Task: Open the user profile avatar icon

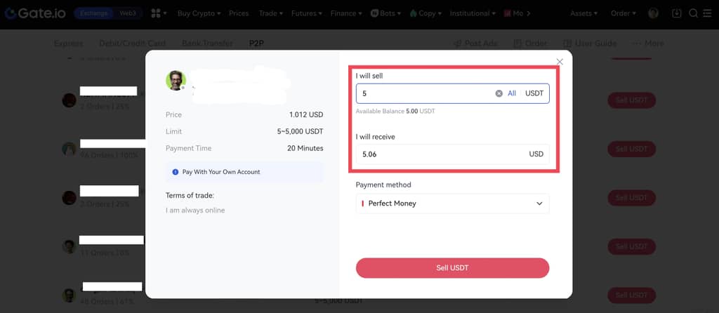Action: (x=654, y=13)
